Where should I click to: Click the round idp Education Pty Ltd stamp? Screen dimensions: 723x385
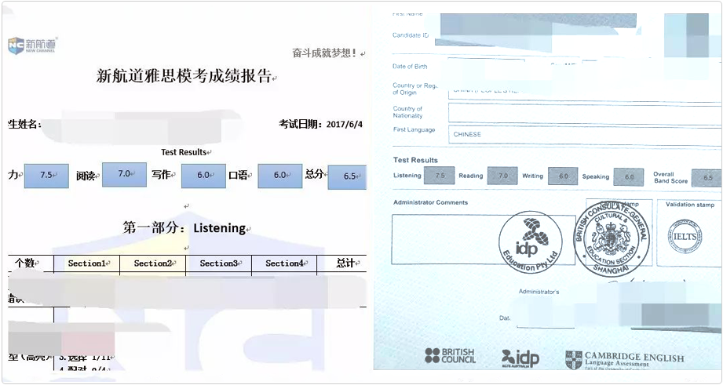531,242
